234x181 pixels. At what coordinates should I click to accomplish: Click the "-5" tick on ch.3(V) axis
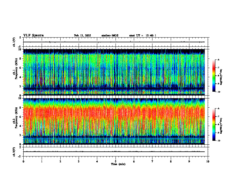pyautogui.click(x=20, y=156)
